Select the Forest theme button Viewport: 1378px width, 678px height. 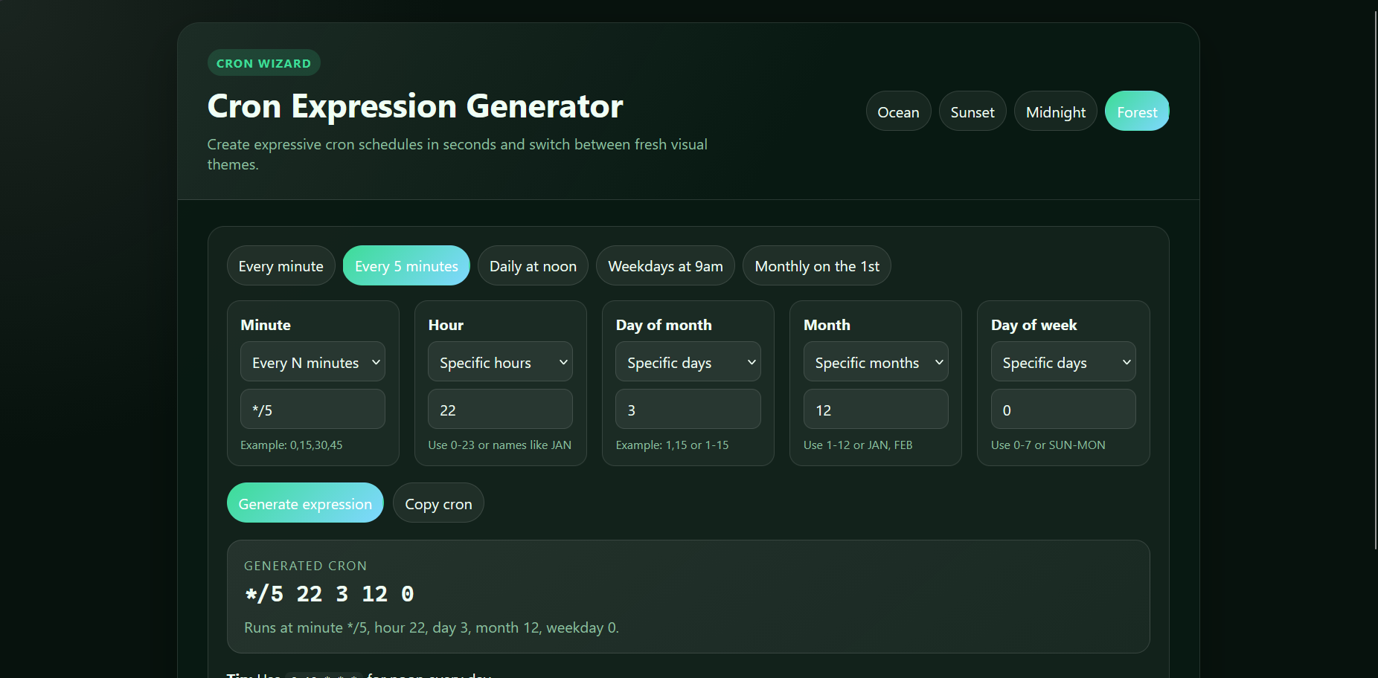tap(1137, 112)
